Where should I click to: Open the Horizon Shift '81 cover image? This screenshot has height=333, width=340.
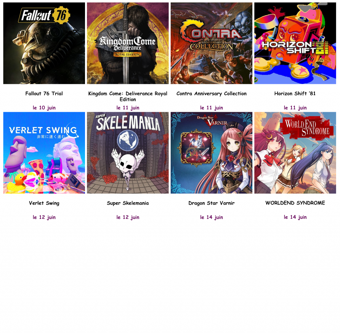point(295,43)
